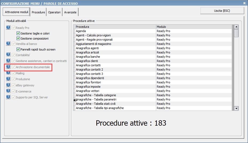248x143 pixels.
Task: Open help icon beside E-commerce
Action: pos(8,91)
